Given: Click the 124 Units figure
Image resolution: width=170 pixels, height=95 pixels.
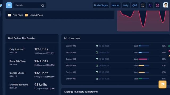Looking at the screenshot, I should tap(41, 49).
